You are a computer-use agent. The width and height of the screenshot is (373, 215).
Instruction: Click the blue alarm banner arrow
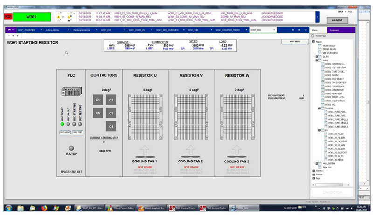coord(318,17)
